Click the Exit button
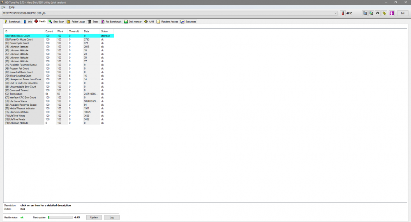This screenshot has height=222, width=411. tap(403, 13)
